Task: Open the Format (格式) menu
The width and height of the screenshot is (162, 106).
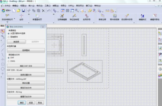Action: (x=40, y=6)
